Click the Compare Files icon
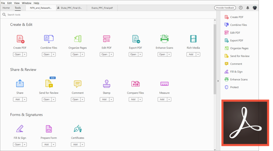Viewport: 273px width, 151px height. (135, 84)
